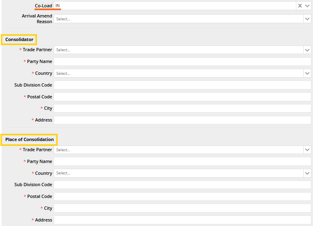Focus the Consolidator Address input
The width and height of the screenshot is (313, 226).
[x=182, y=120]
